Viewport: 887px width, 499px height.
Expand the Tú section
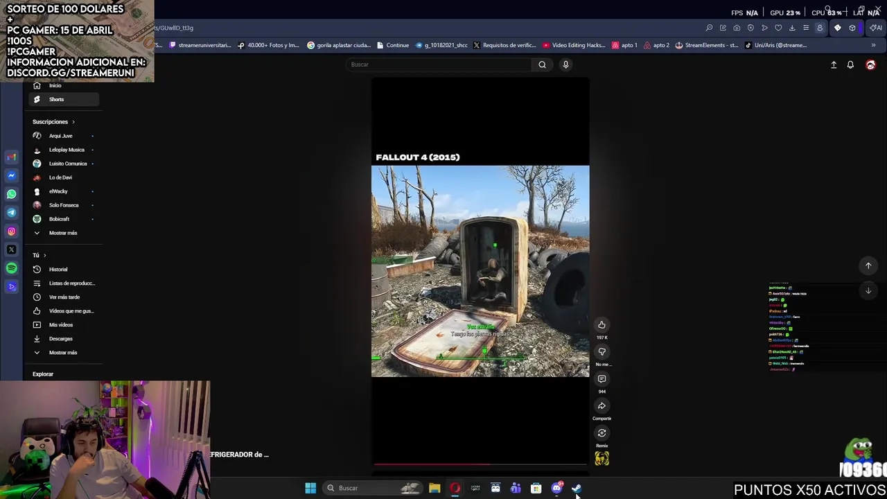39,255
